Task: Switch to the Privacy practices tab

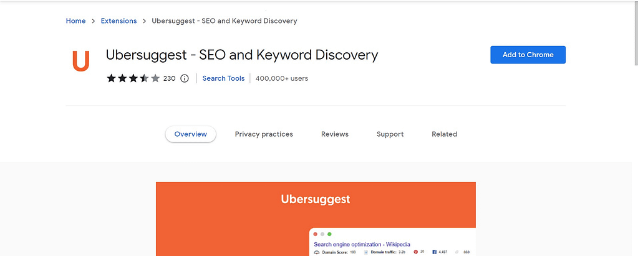Action: point(264,134)
